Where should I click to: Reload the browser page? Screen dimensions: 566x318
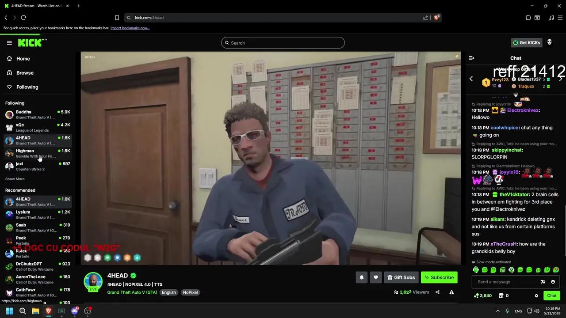click(23, 18)
